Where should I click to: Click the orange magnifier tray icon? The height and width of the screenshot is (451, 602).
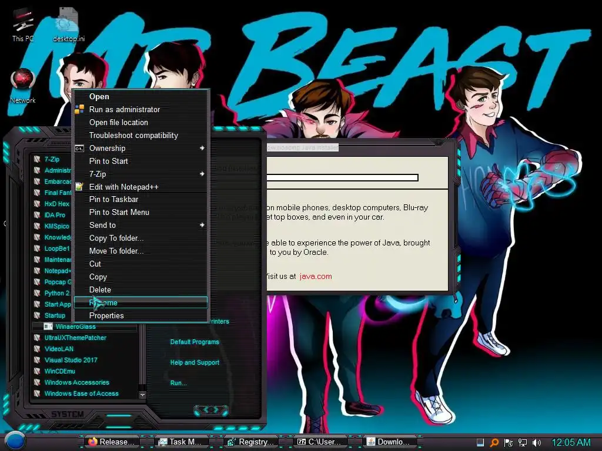pos(494,443)
